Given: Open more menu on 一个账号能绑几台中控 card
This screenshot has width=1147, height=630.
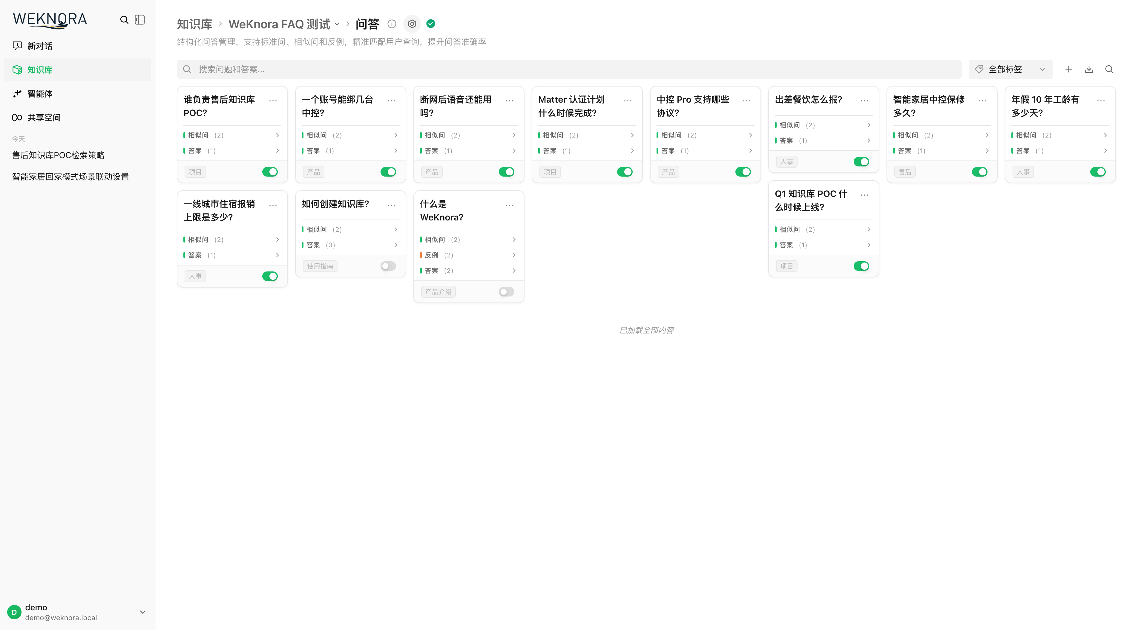Looking at the screenshot, I should click(391, 101).
